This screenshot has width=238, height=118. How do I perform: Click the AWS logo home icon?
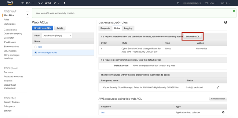point(10,3)
